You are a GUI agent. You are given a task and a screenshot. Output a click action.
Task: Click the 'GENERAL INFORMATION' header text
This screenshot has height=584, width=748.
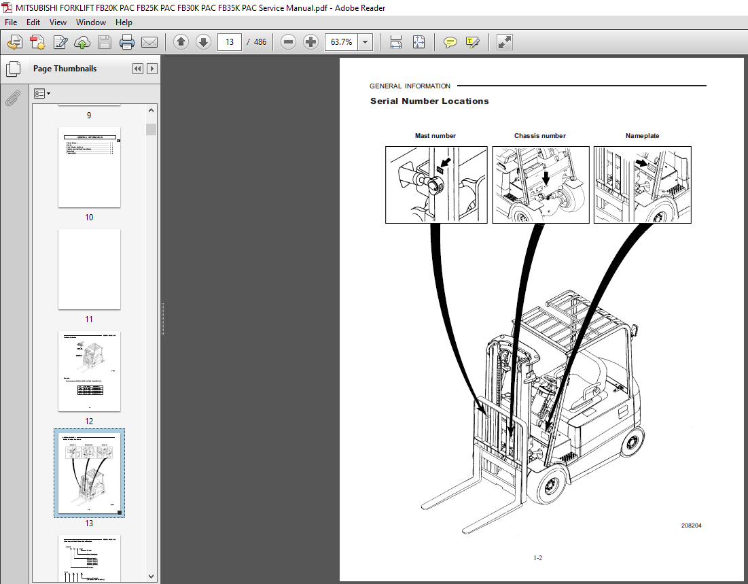coord(410,86)
